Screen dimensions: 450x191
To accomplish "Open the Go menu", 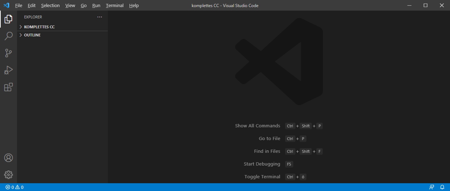I will pyautogui.click(x=84, y=5).
